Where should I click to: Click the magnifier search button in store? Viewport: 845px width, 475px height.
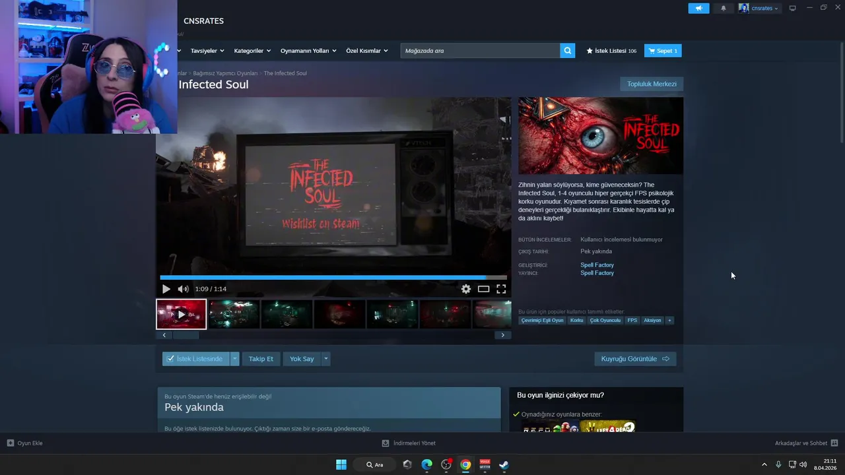[x=568, y=51]
